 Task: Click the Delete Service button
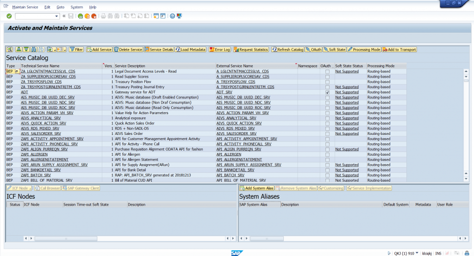pyautogui.click(x=128, y=49)
